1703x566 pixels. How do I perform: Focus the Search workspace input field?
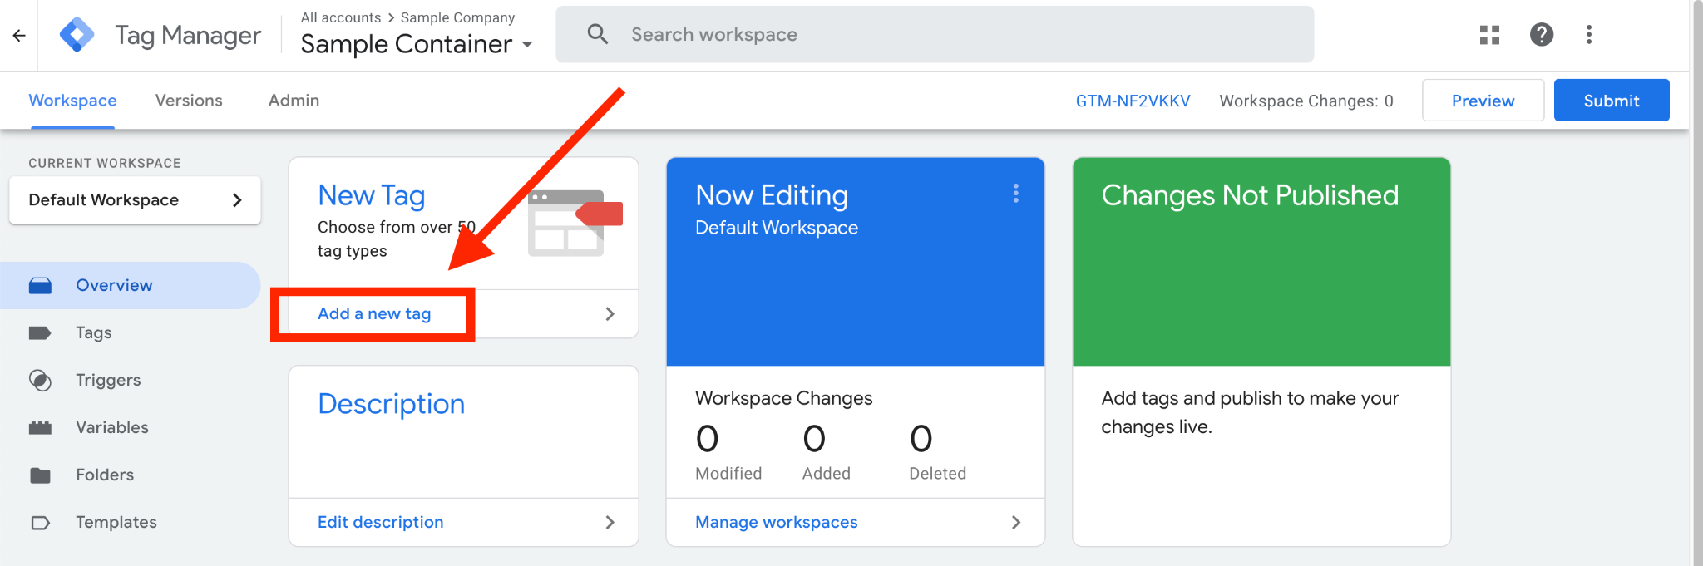pos(935,35)
